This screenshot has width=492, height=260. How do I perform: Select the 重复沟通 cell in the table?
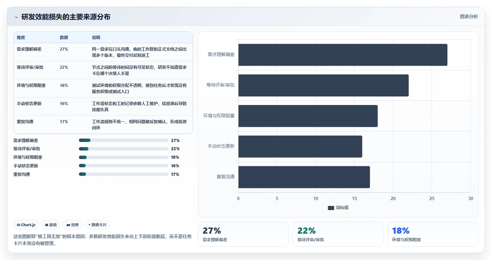pyautogui.click(x=25, y=122)
